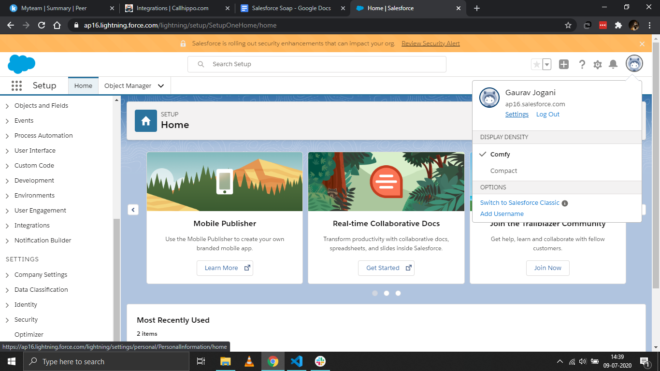Click the lock icon in alert banner
Viewport: 660px width, 371px height.
point(183,43)
